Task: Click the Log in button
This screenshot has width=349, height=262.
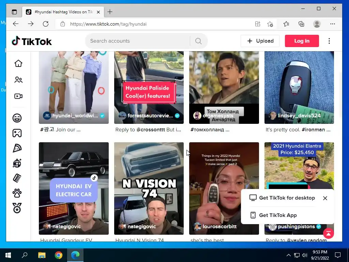Action: [302, 41]
